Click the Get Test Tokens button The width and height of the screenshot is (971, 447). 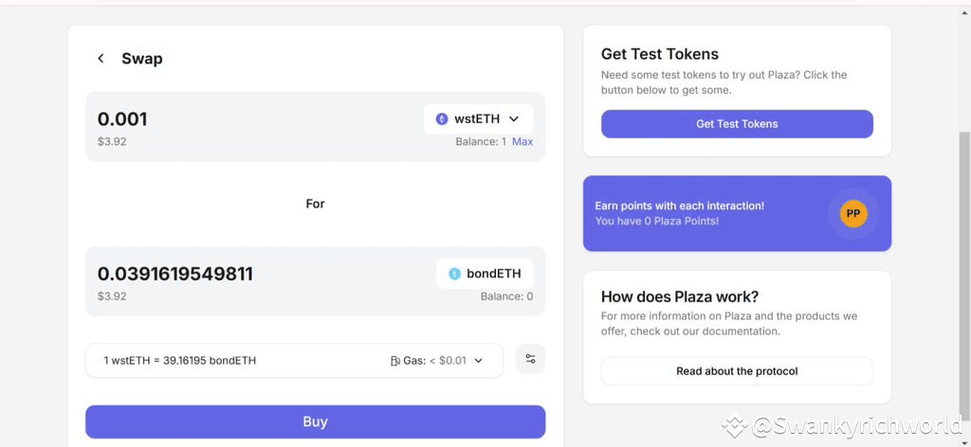click(x=737, y=124)
